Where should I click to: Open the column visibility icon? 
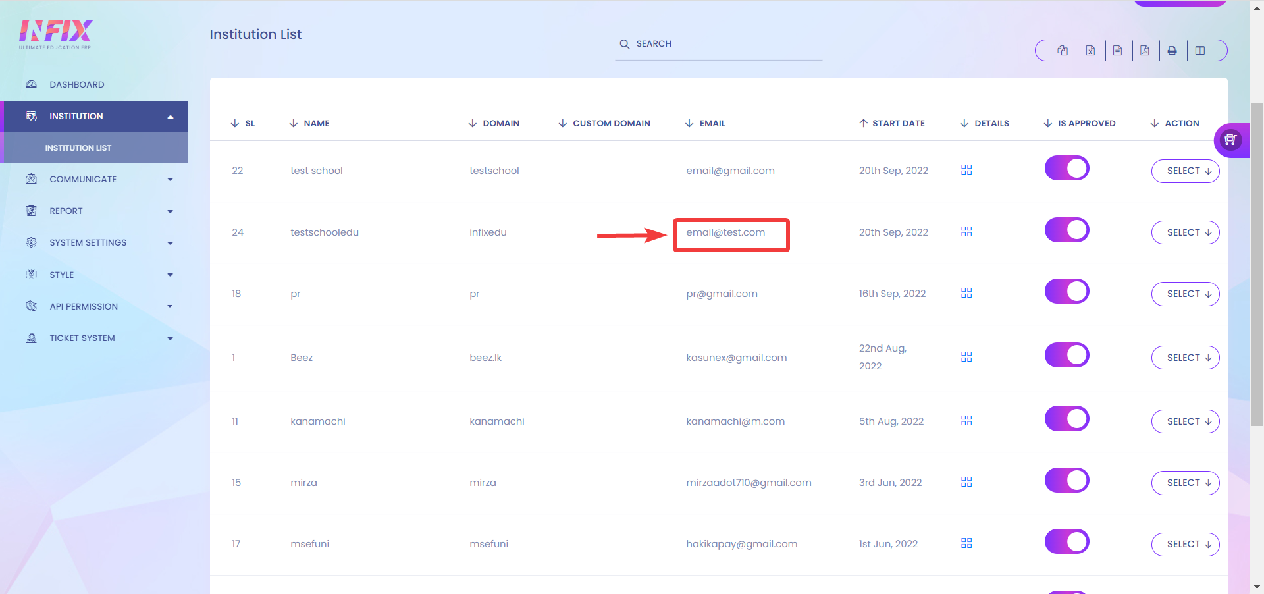[x=1200, y=51]
